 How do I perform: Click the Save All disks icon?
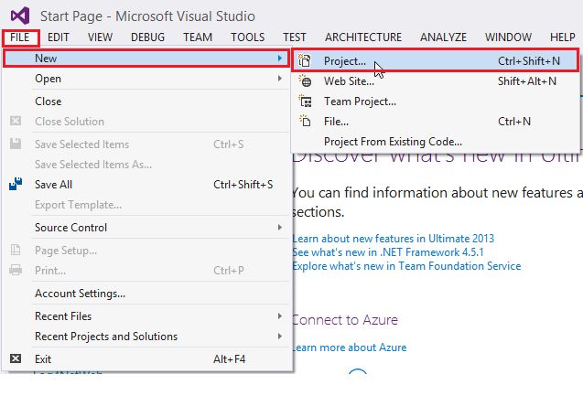16,184
